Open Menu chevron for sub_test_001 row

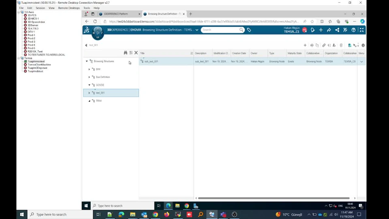[x=361, y=62]
